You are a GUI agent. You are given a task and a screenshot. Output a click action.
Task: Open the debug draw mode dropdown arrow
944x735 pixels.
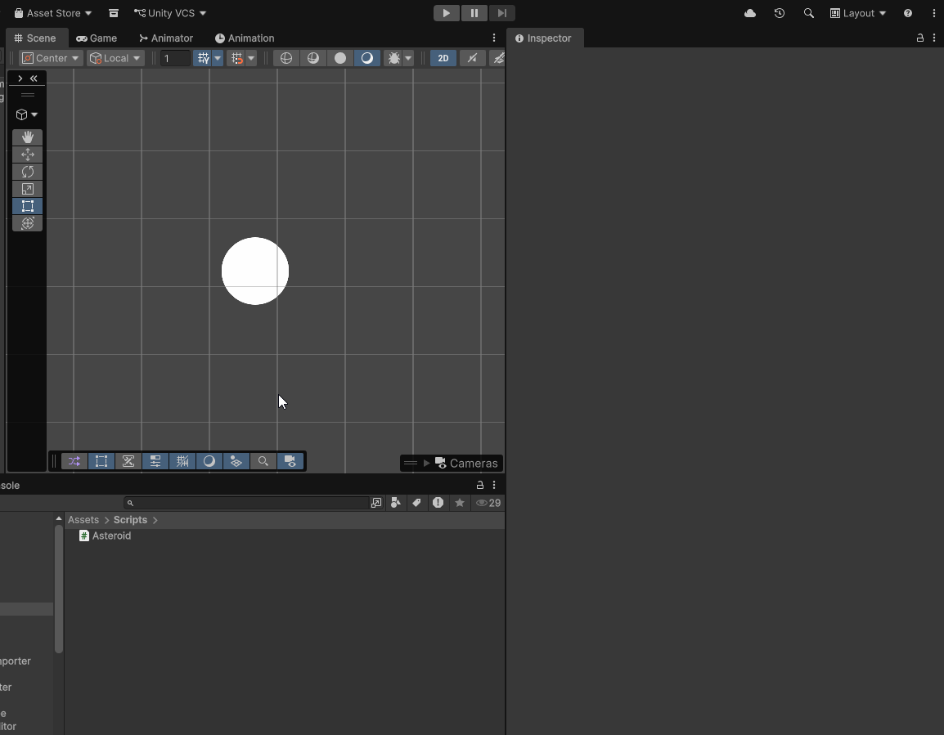(408, 58)
